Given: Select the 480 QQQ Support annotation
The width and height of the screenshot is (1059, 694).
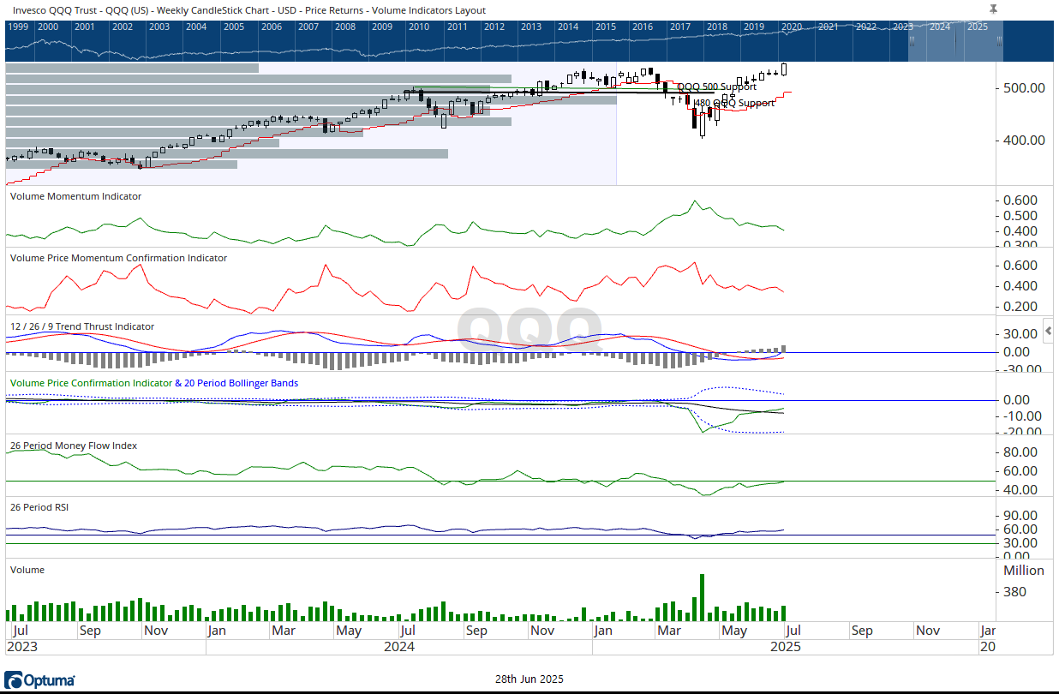Looking at the screenshot, I should [734, 103].
